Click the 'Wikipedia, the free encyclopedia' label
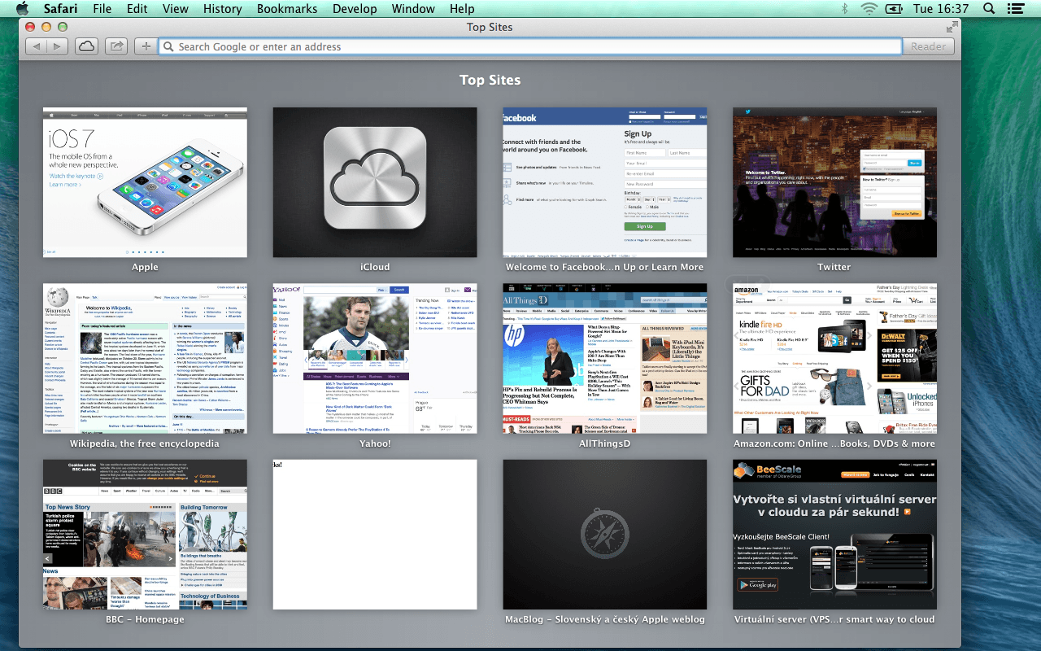The width and height of the screenshot is (1041, 651). click(x=145, y=443)
